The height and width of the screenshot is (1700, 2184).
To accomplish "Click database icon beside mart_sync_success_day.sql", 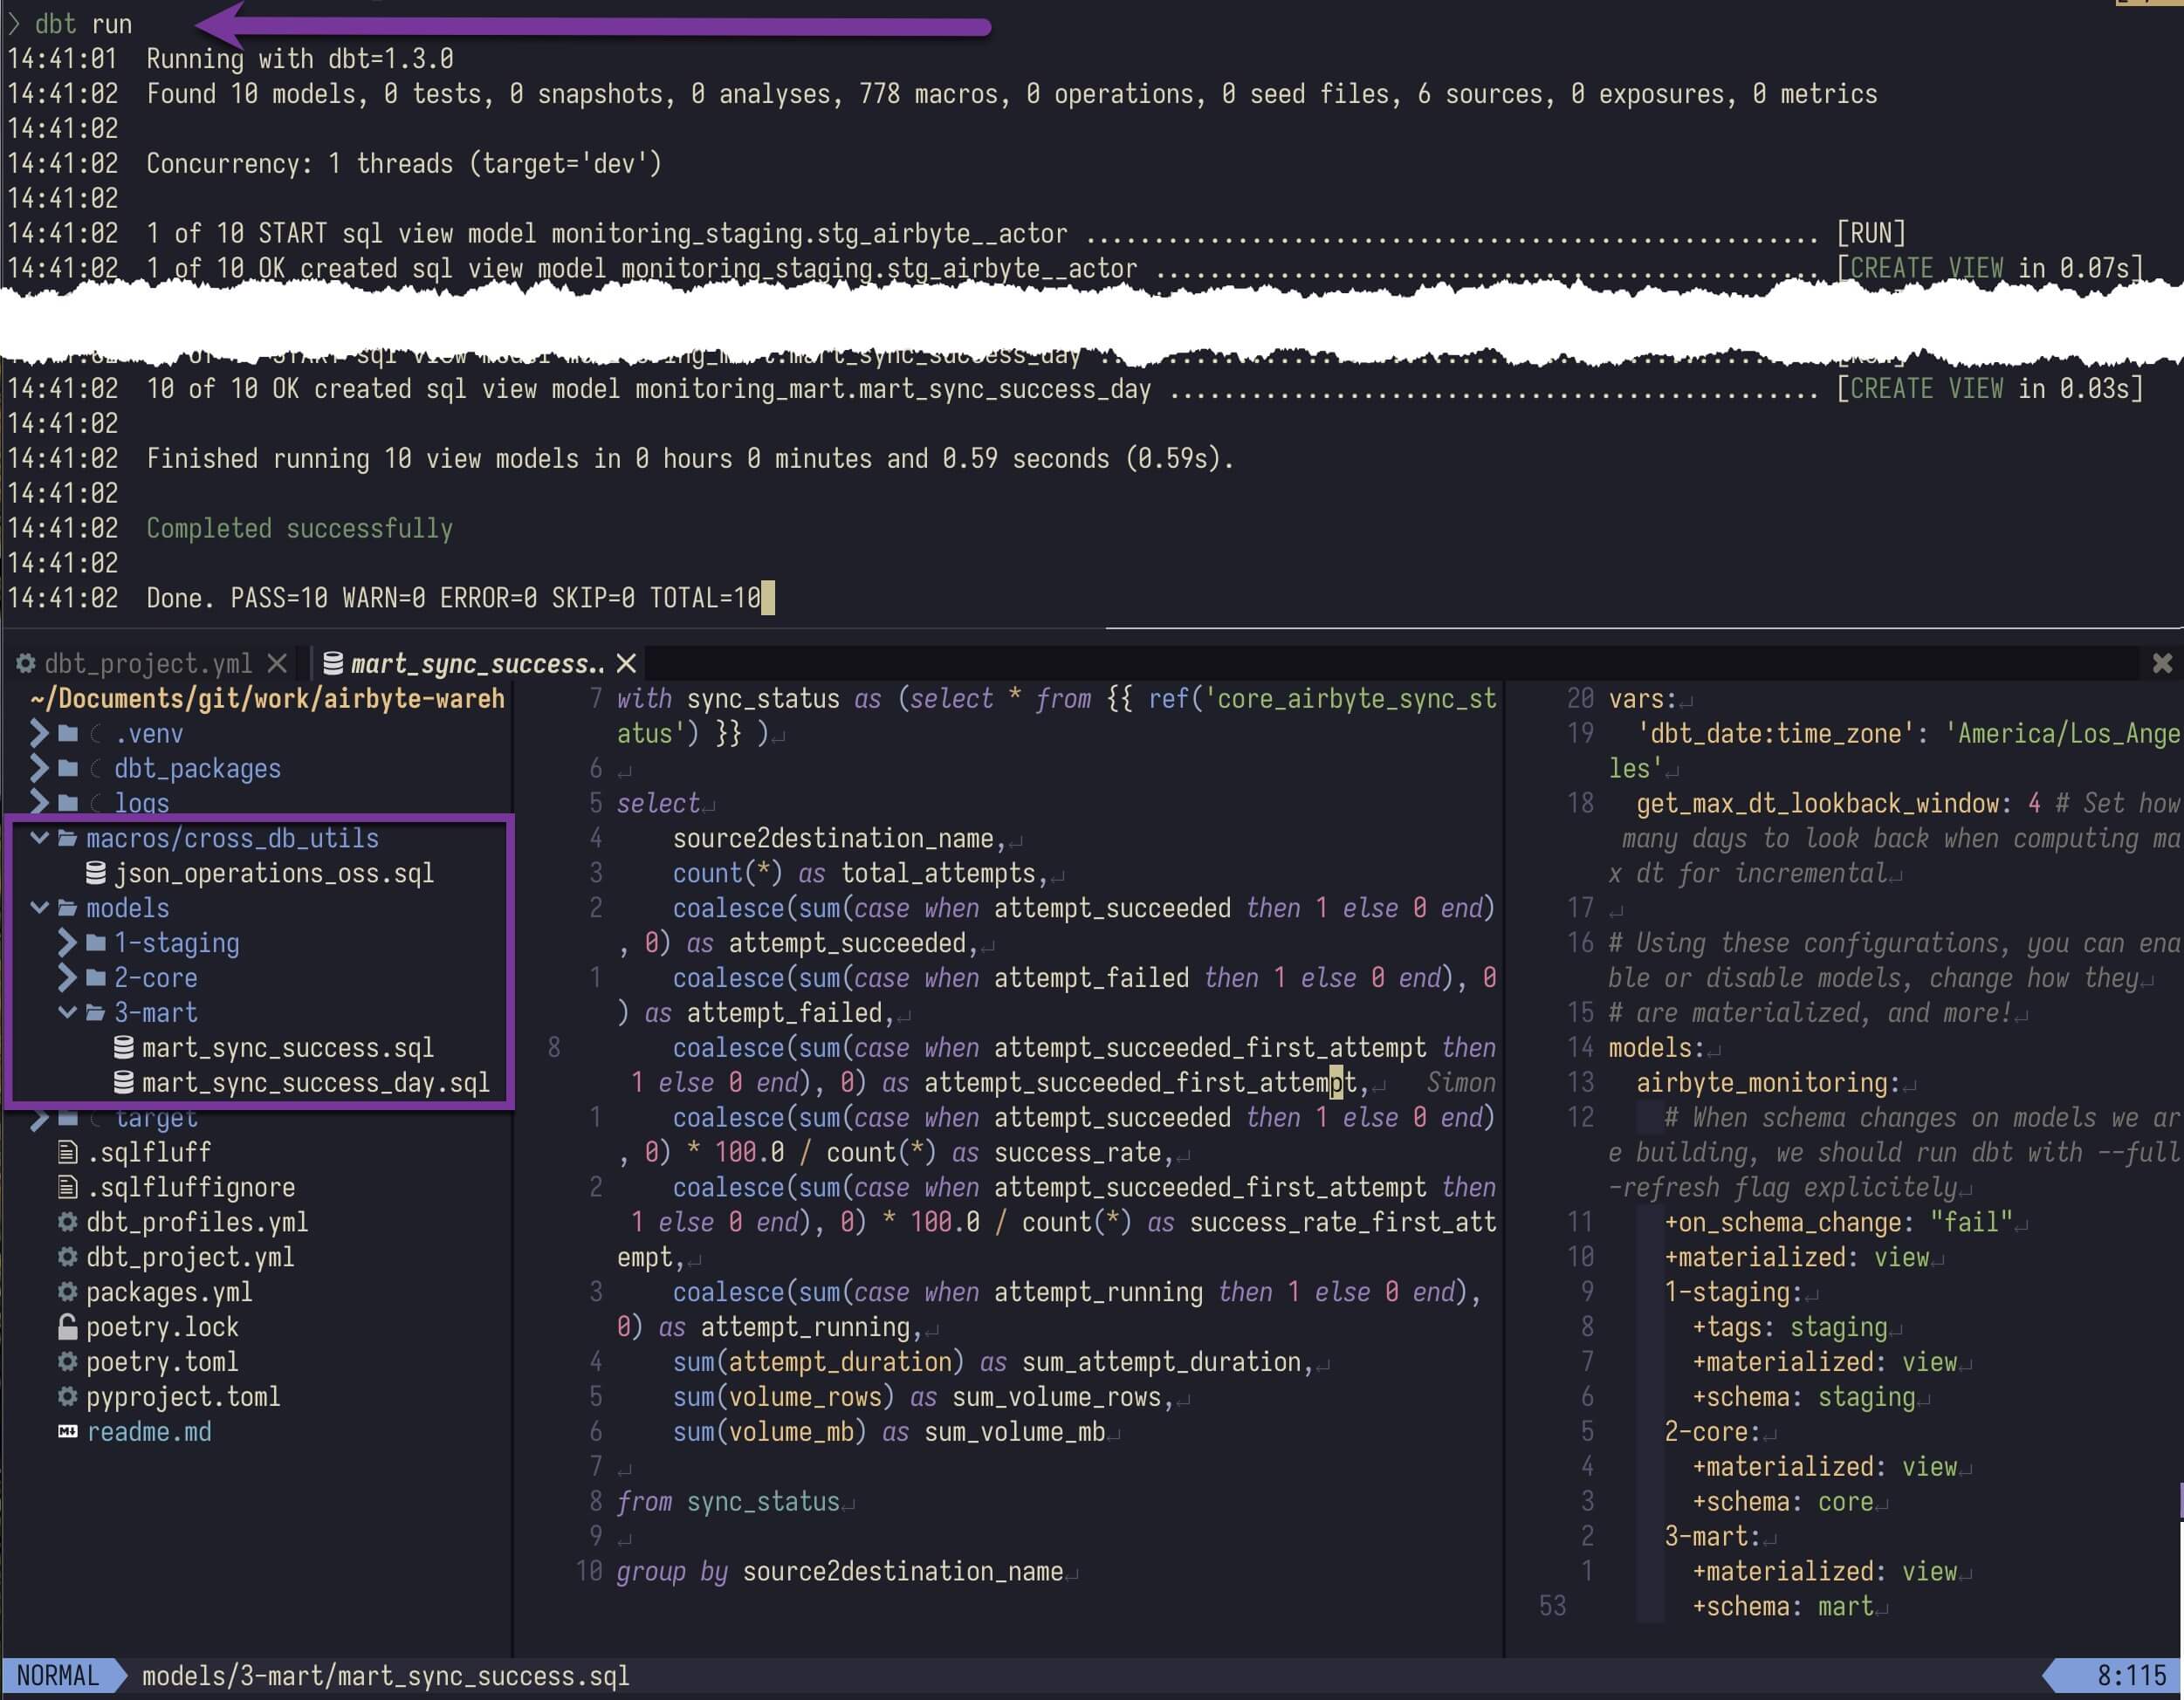I will (124, 1082).
